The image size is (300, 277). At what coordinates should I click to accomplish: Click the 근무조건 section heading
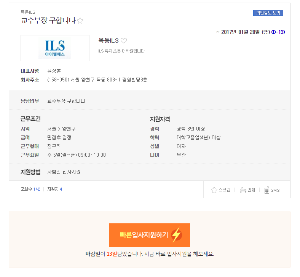point(30,119)
